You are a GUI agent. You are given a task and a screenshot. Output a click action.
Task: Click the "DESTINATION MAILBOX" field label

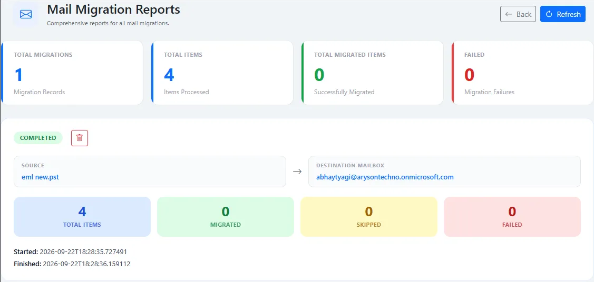coord(350,166)
